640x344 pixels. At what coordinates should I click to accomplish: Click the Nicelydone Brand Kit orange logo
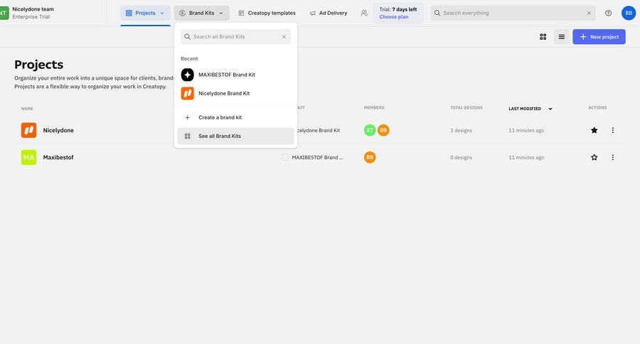pyautogui.click(x=187, y=93)
